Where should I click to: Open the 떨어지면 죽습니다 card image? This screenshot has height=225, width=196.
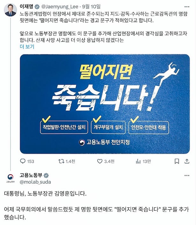105,104
